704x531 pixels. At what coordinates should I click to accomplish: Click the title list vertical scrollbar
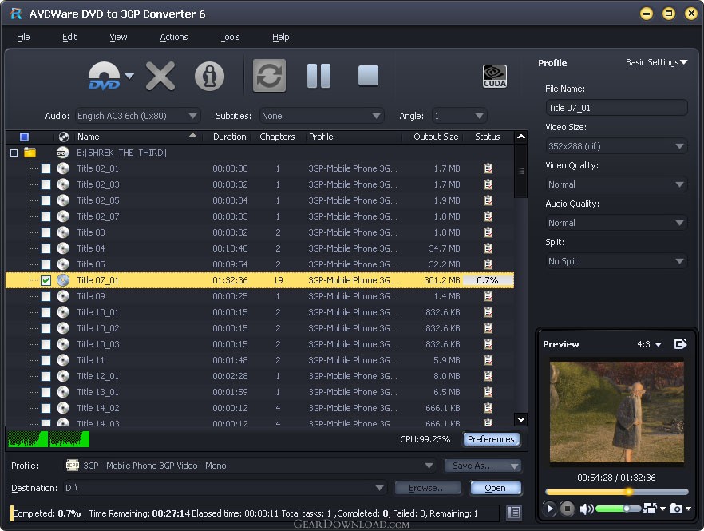click(520, 278)
